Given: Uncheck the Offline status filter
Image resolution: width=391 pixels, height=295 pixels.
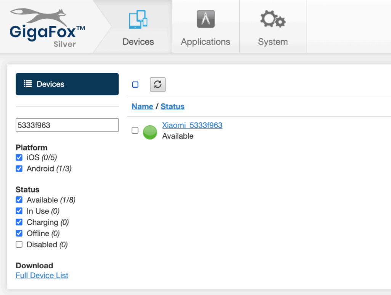Looking at the screenshot, I should point(19,233).
